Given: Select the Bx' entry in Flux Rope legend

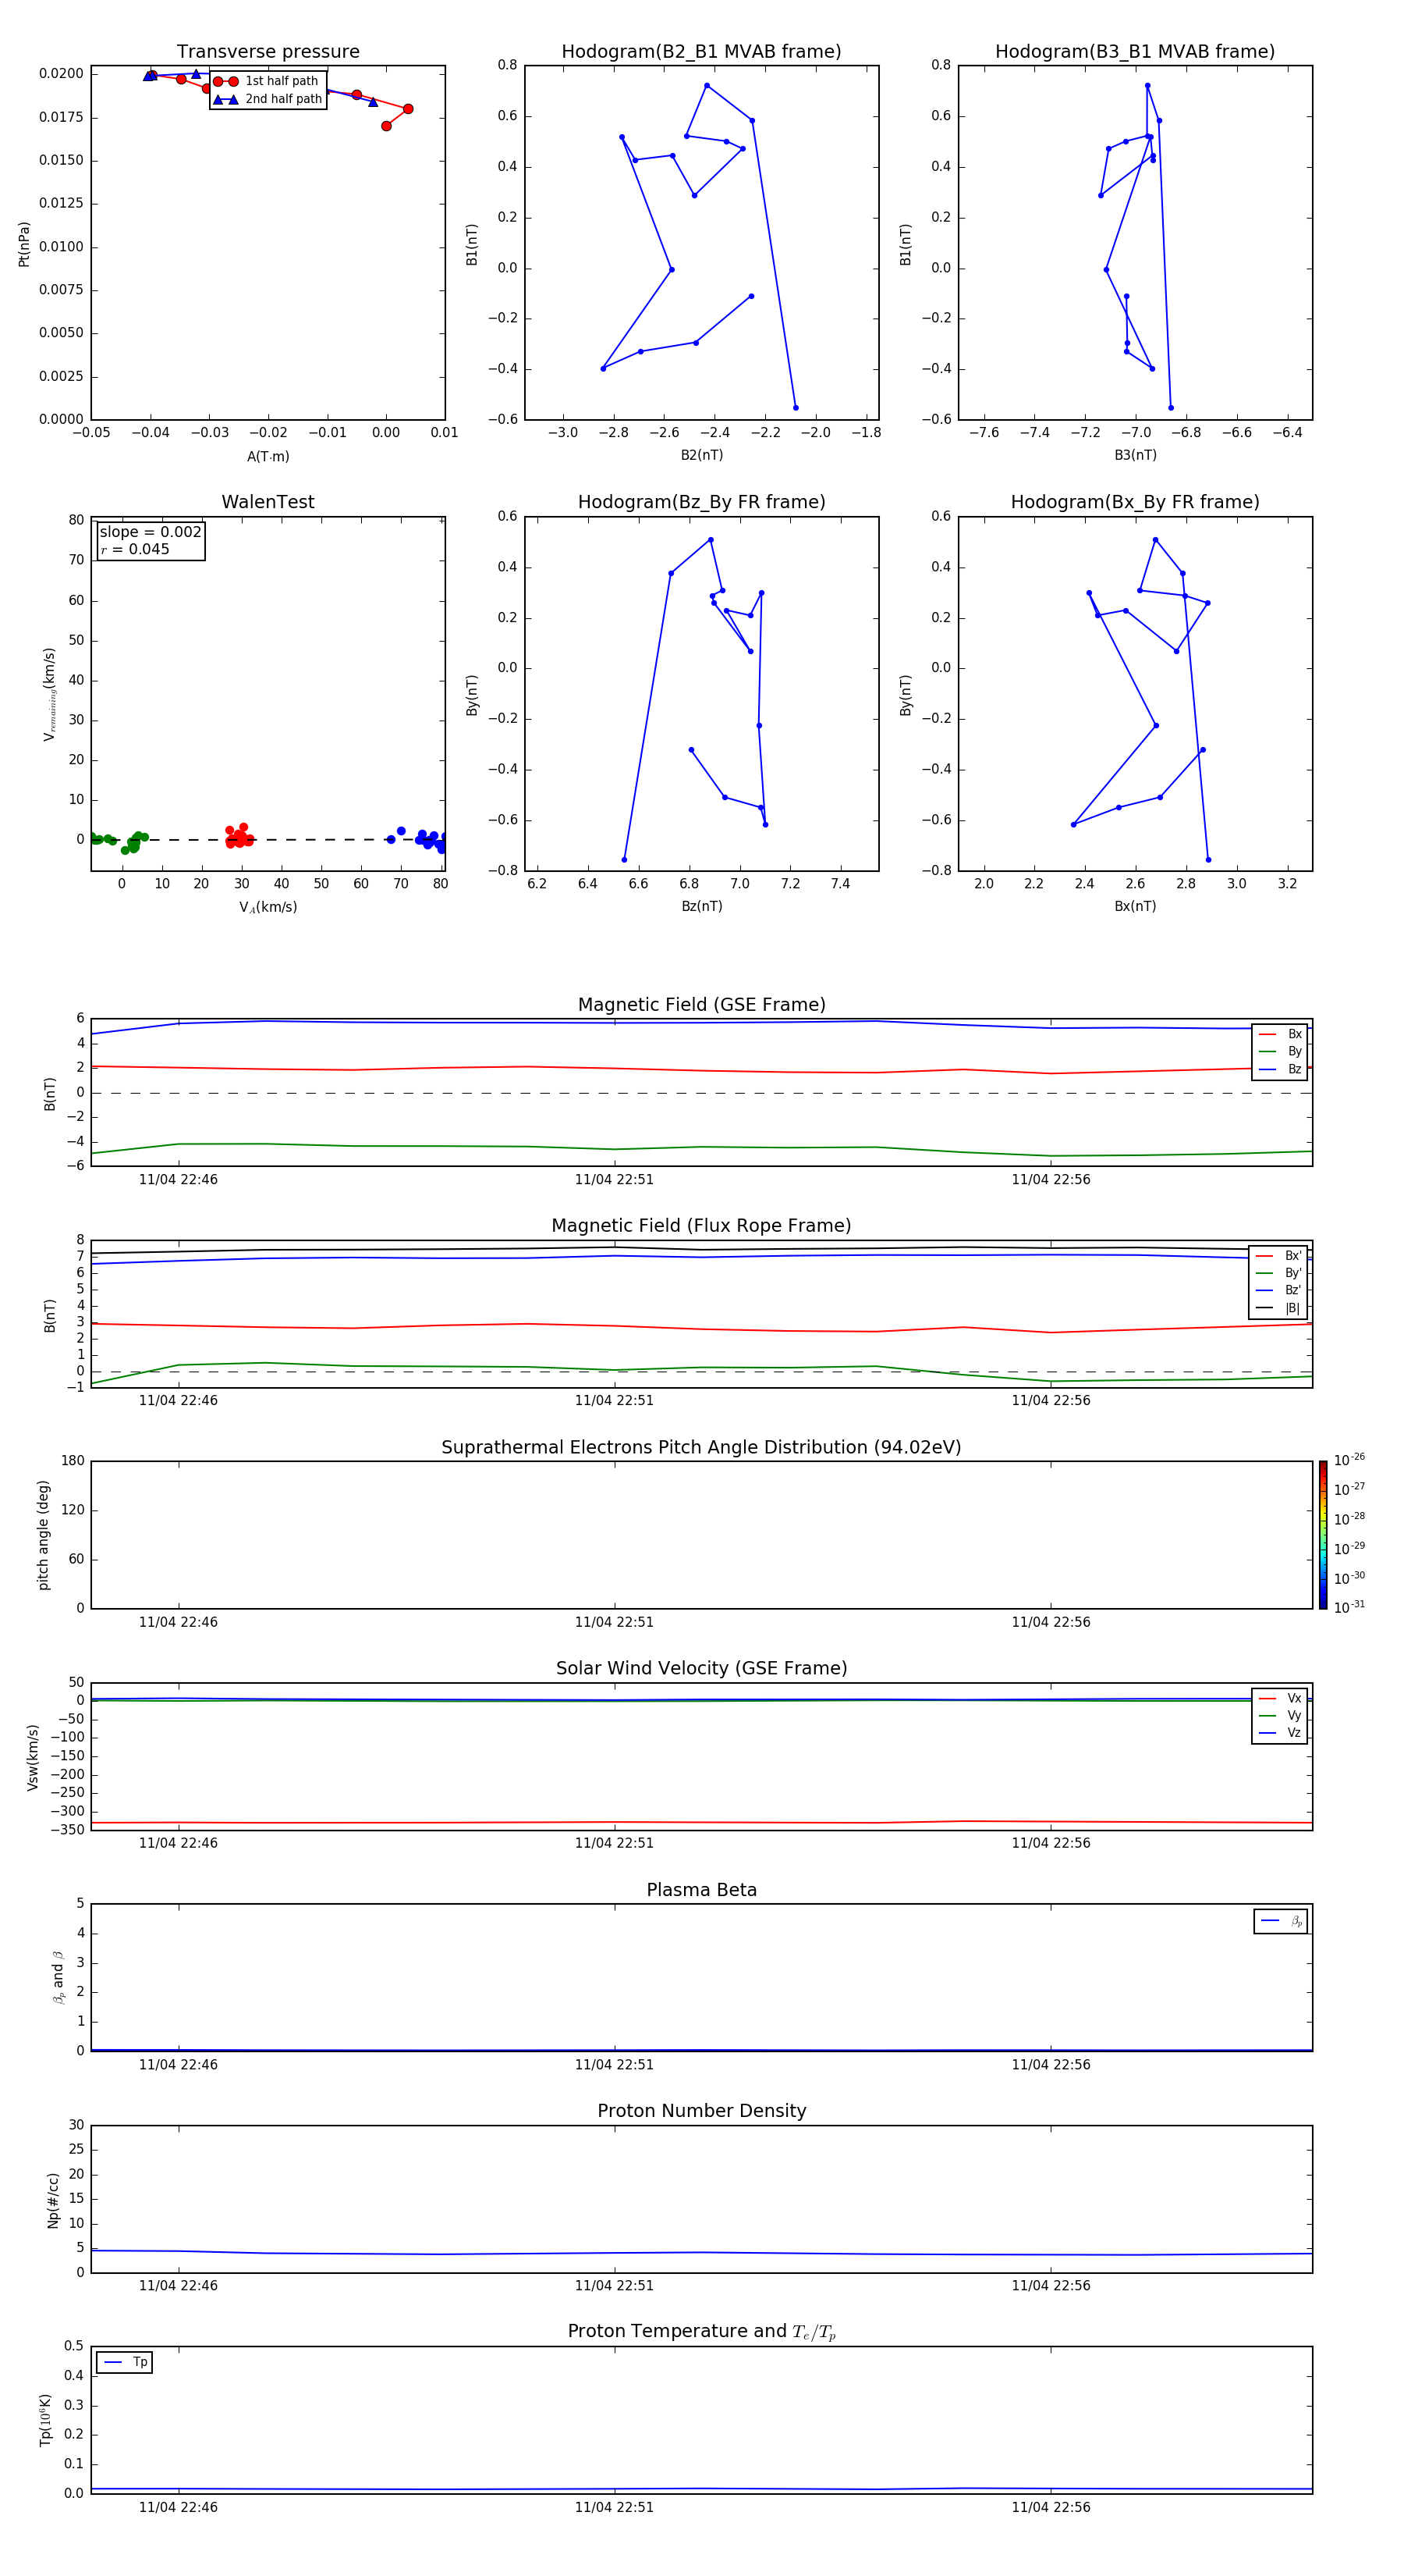Looking at the screenshot, I should pos(1278,1256).
